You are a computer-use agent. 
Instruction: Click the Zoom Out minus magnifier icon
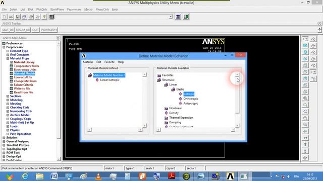pyautogui.click(x=305, y=125)
